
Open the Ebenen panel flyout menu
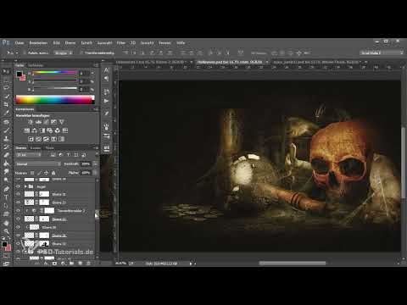click(95, 147)
